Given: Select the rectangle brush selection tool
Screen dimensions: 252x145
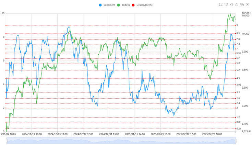Looking at the screenshot, I should click(x=221, y=5).
